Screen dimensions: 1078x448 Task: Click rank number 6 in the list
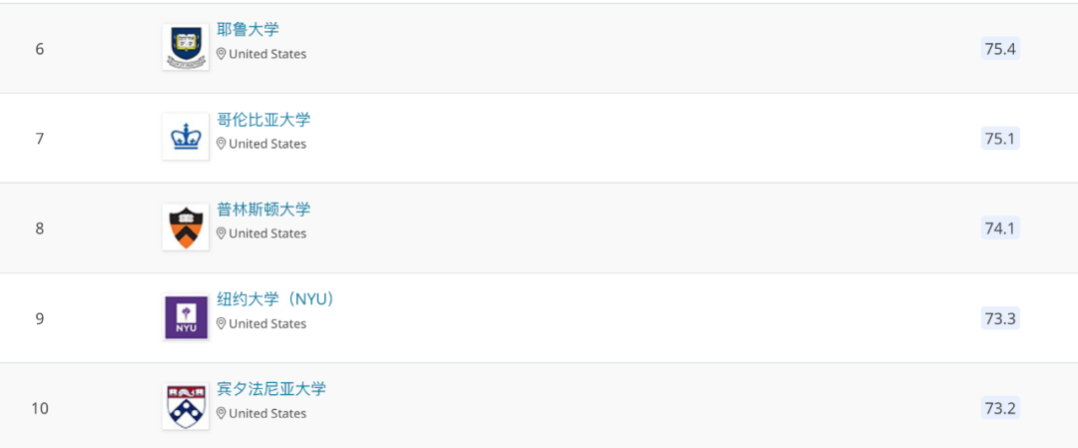(x=40, y=49)
